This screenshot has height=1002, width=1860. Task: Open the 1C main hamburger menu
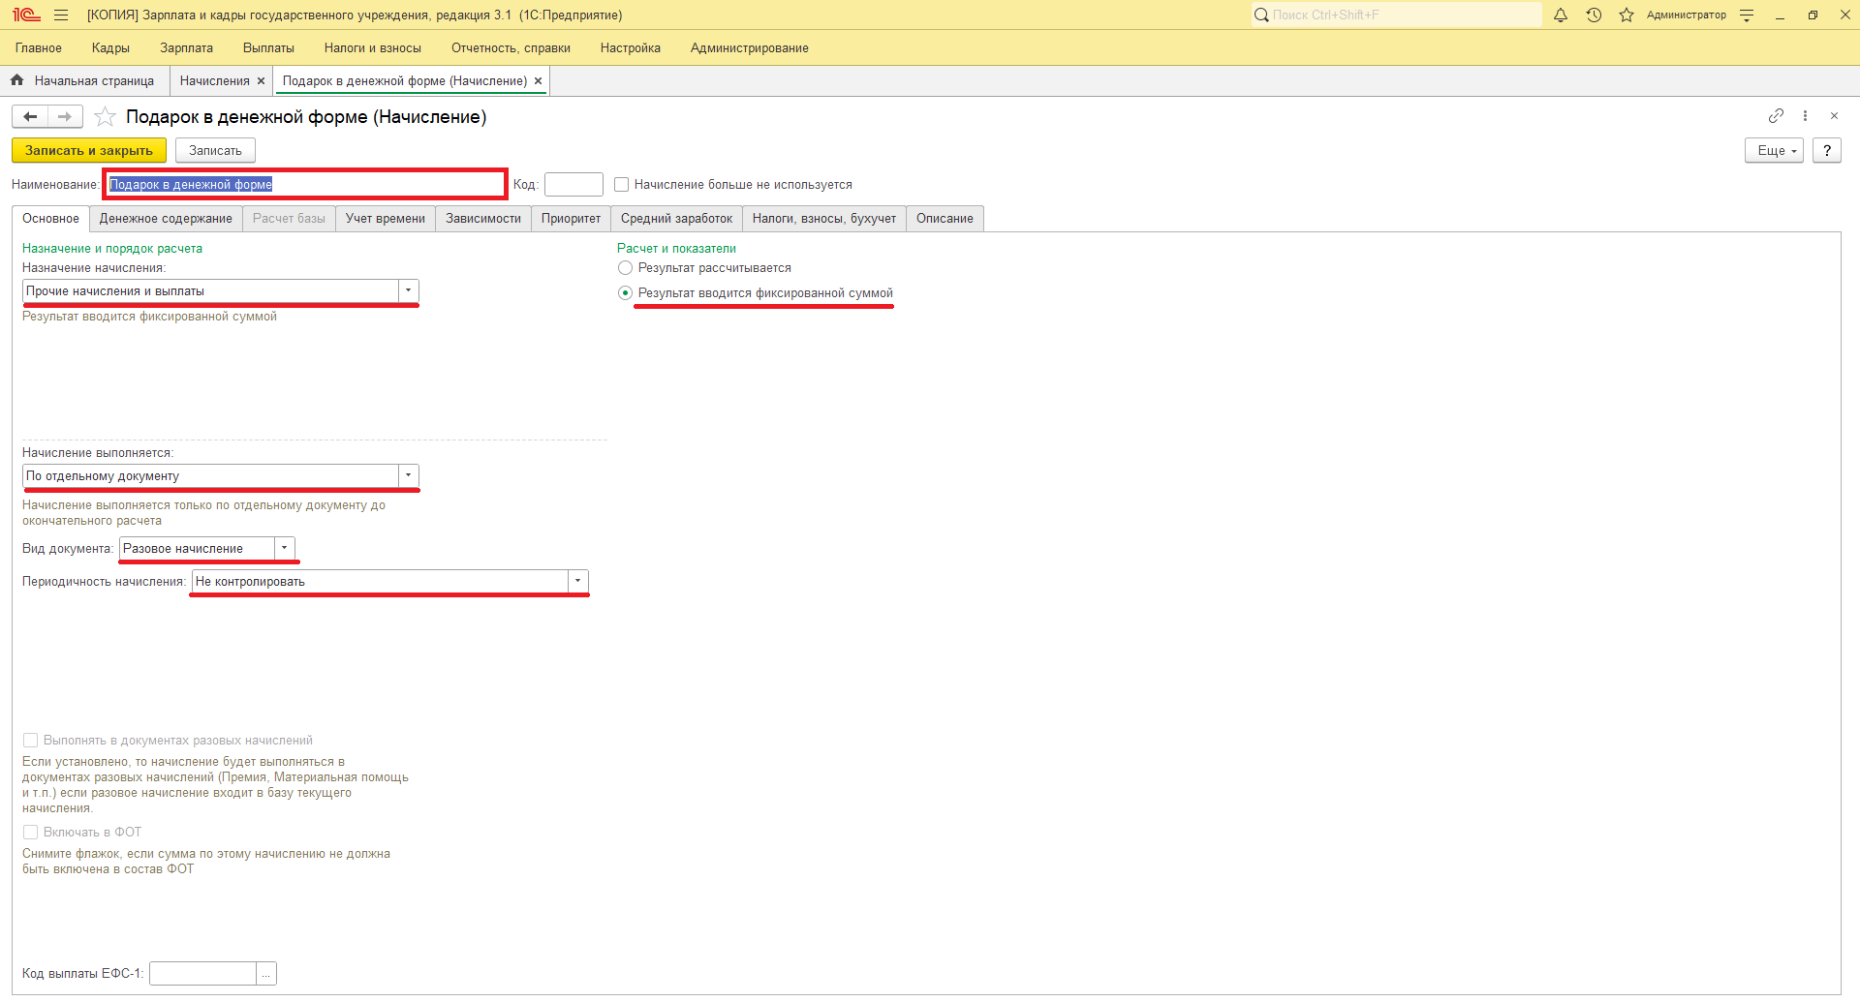[61, 15]
